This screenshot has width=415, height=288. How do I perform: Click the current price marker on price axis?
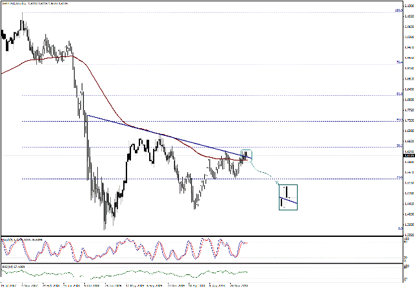click(407, 156)
